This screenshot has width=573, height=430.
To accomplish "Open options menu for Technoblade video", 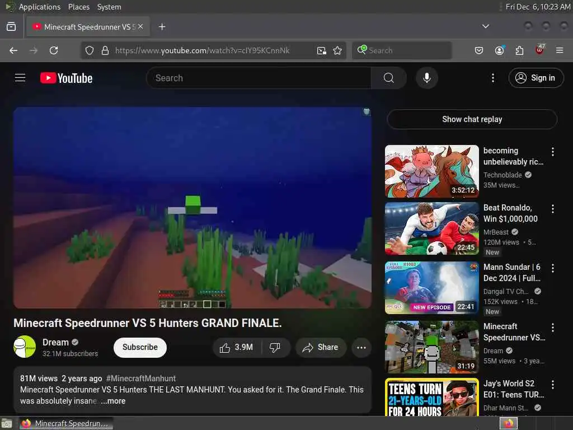I will click(552, 152).
